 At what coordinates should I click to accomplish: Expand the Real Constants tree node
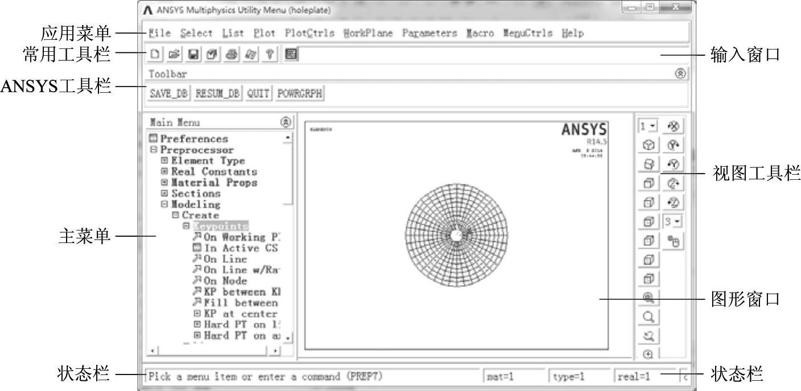tap(165, 172)
